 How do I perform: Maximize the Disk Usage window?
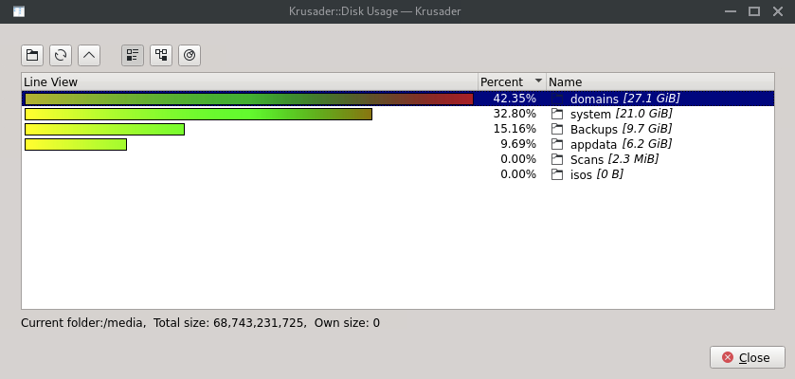click(754, 11)
